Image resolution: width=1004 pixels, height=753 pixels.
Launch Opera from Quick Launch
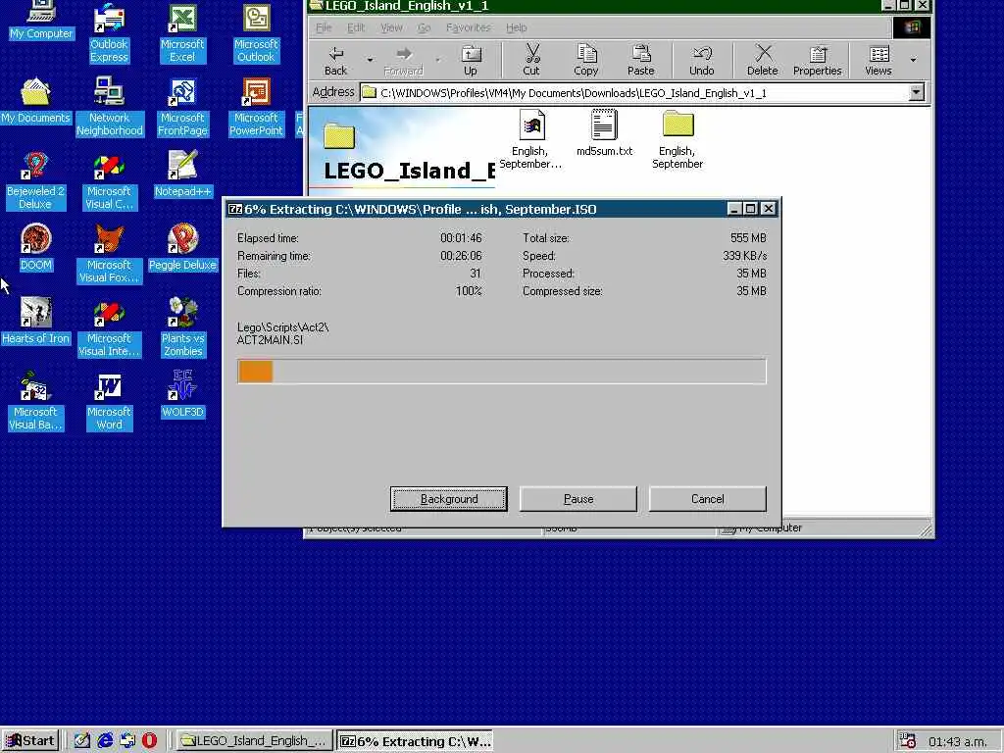pos(149,741)
